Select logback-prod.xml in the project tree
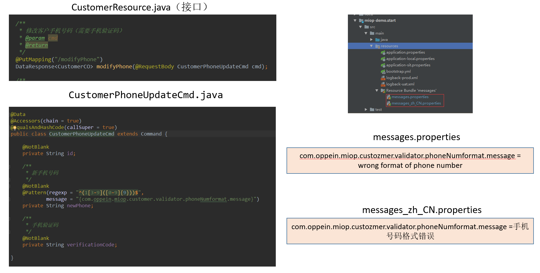The height and width of the screenshot is (273, 540). (x=402, y=78)
